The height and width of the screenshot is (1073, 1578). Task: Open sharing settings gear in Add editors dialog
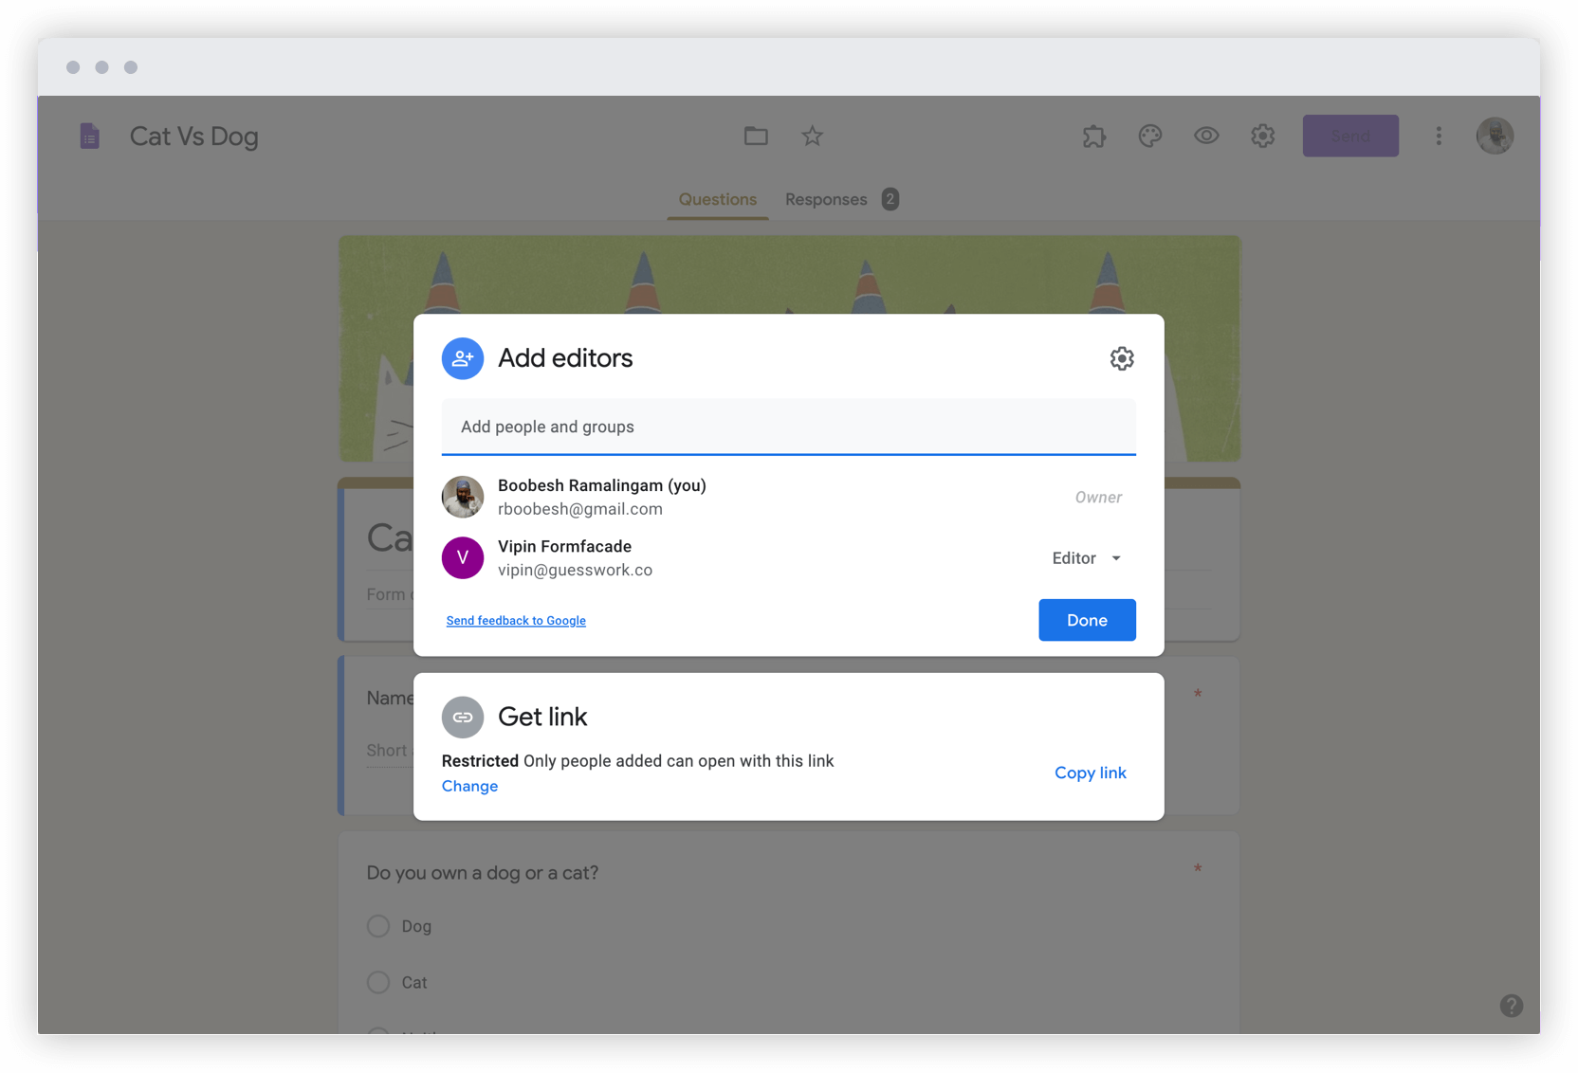pyautogui.click(x=1122, y=358)
